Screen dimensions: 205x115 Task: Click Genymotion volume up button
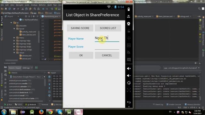click(129, 68)
